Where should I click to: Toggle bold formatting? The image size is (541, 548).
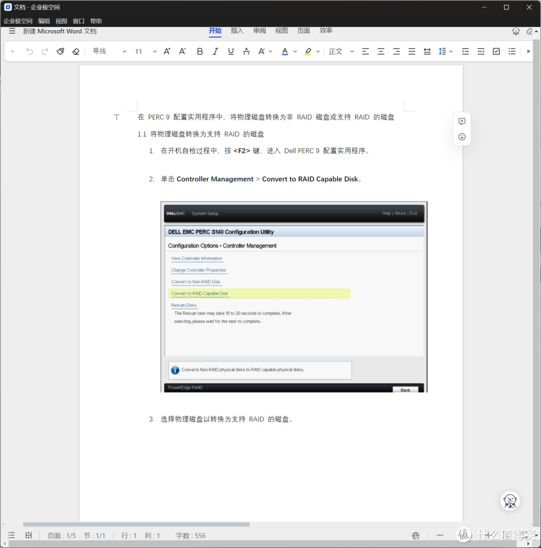(200, 51)
